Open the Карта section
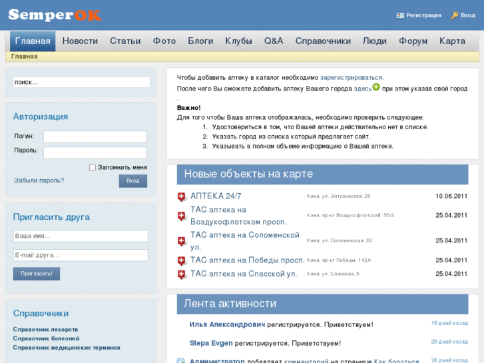 [452, 41]
